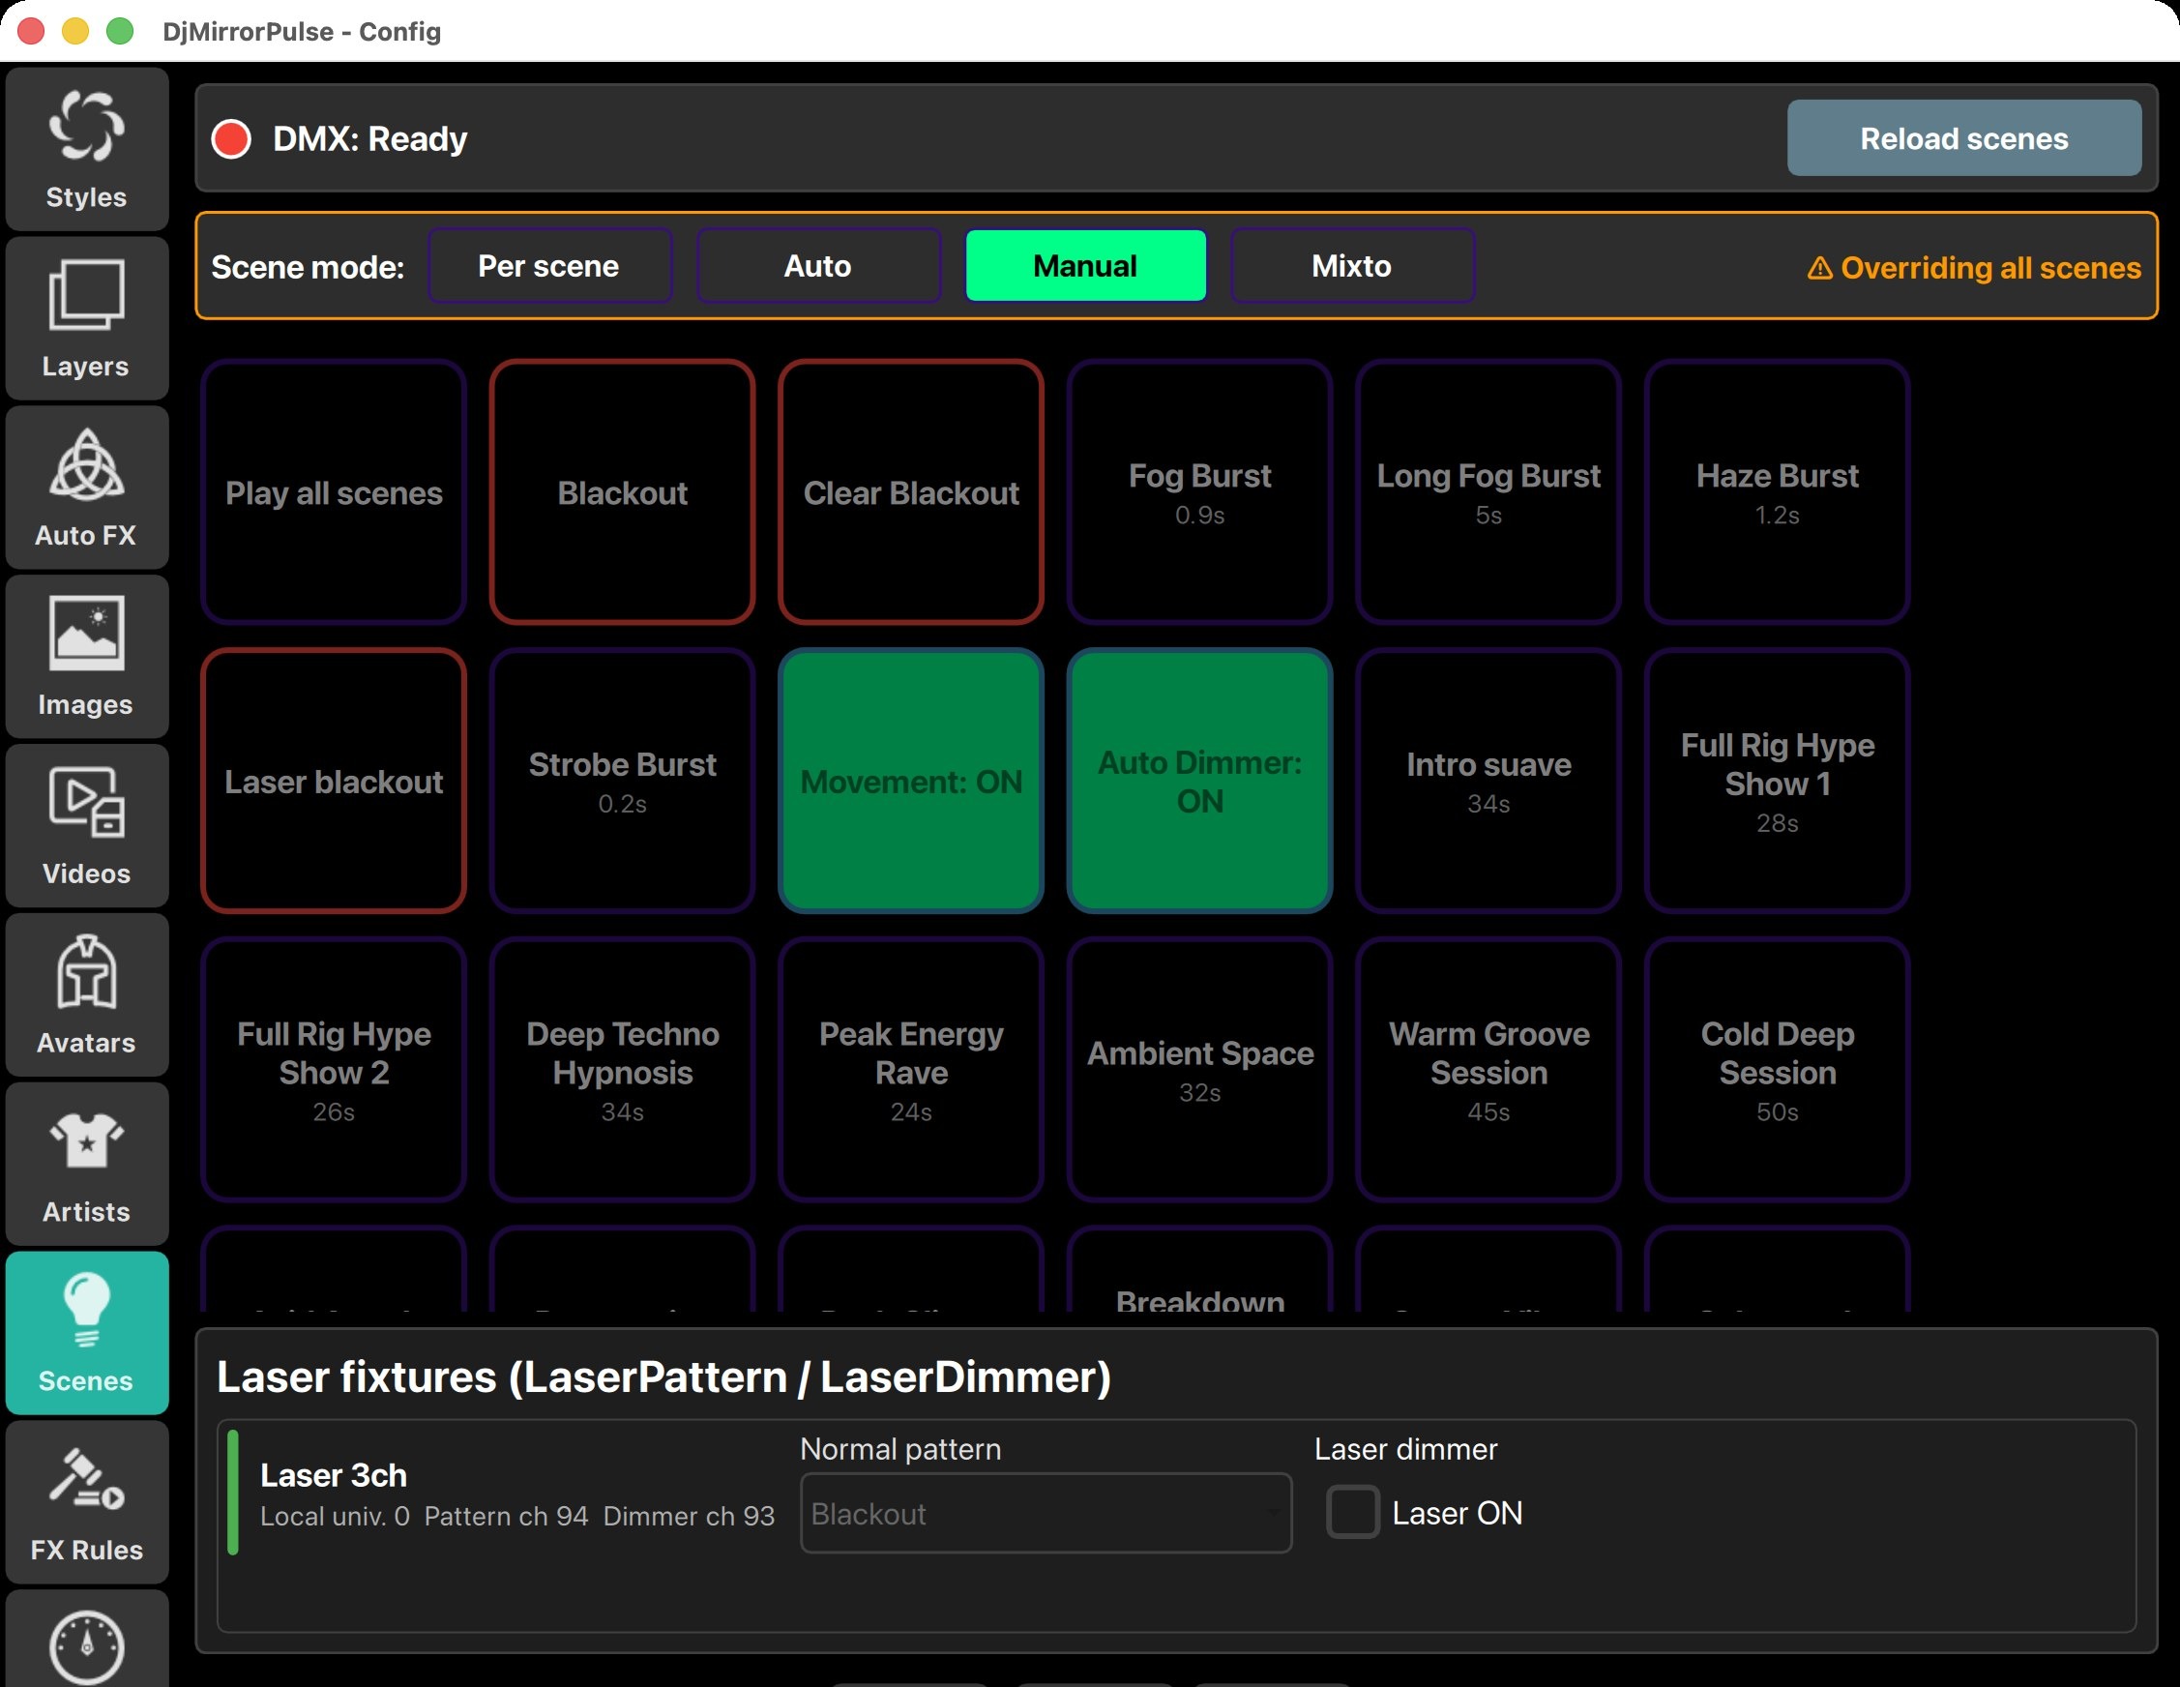Activate Laser blackout button
The image size is (2180, 1687).
(x=334, y=782)
